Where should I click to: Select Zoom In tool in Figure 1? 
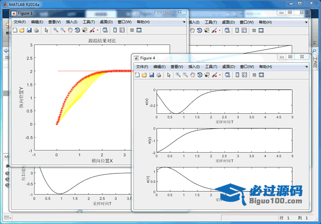(x=56, y=30)
